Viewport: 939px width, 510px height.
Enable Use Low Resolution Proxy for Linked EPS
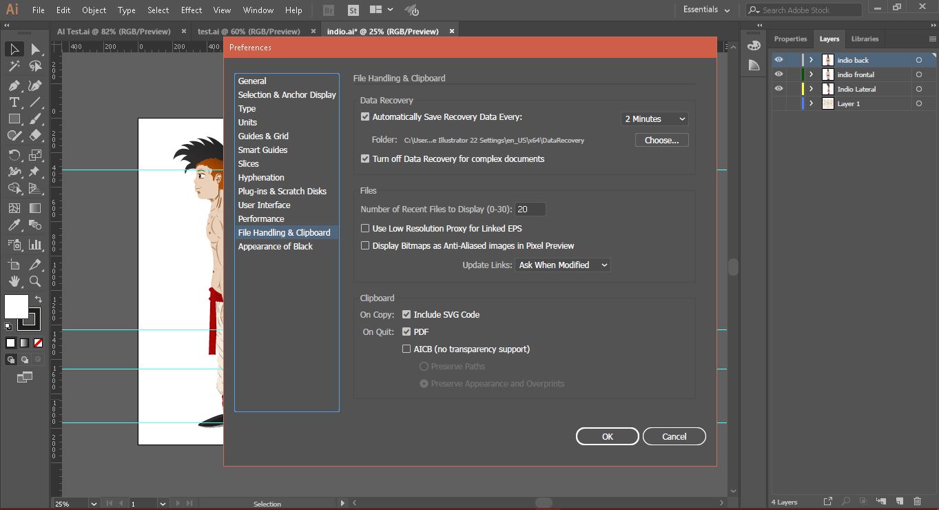click(365, 228)
